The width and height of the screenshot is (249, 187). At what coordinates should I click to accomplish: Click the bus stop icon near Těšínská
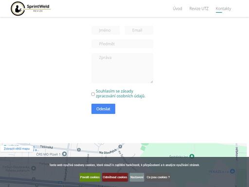tap(79, 150)
